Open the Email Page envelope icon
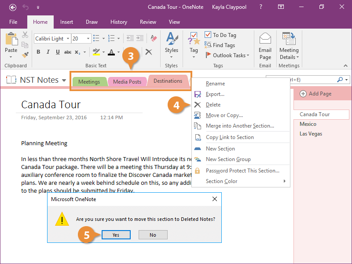This screenshot has width=352, height=264. tap(265, 39)
